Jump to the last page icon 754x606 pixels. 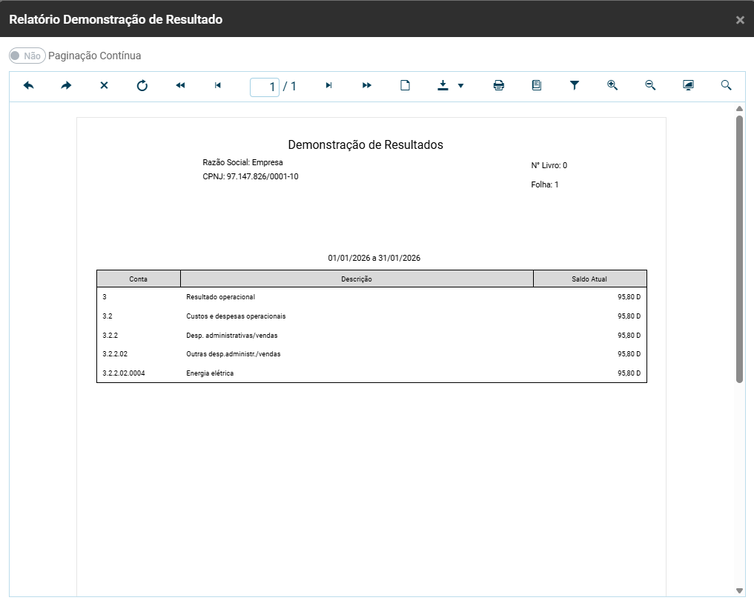coord(367,85)
